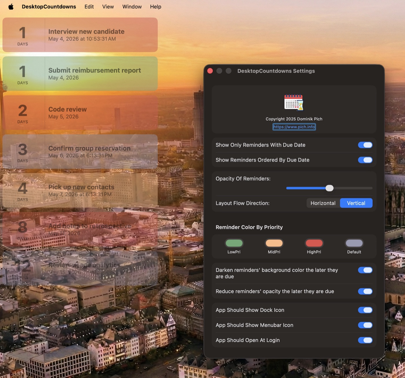Open the Window menu
The width and height of the screenshot is (405, 378).
pyautogui.click(x=132, y=7)
